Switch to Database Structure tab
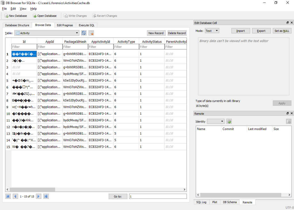Image resolution: width=294 pixels, height=210 pixels. pos(17,25)
